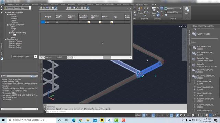Image resolution: width=220 pixels, height=123 pixels.
Task: Select Check Valve BV 300 palette tool
Action: click(203, 71)
